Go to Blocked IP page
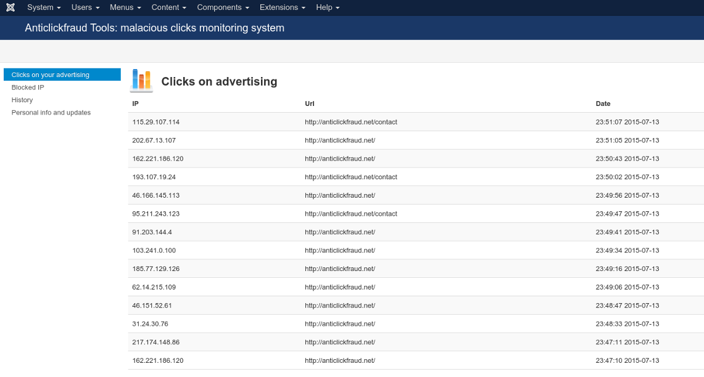The height and width of the screenshot is (377, 704). coord(28,87)
